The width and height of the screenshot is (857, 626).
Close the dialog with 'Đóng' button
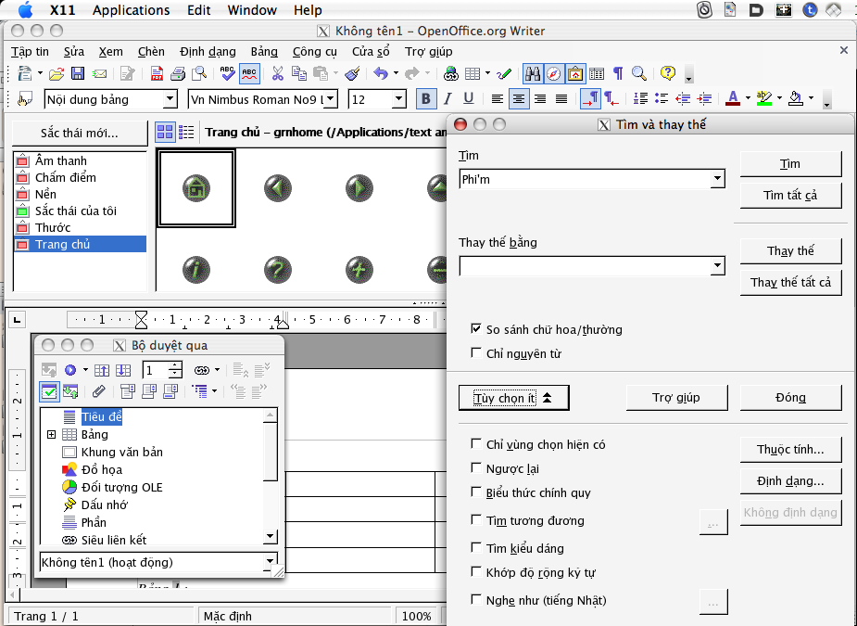tap(790, 397)
